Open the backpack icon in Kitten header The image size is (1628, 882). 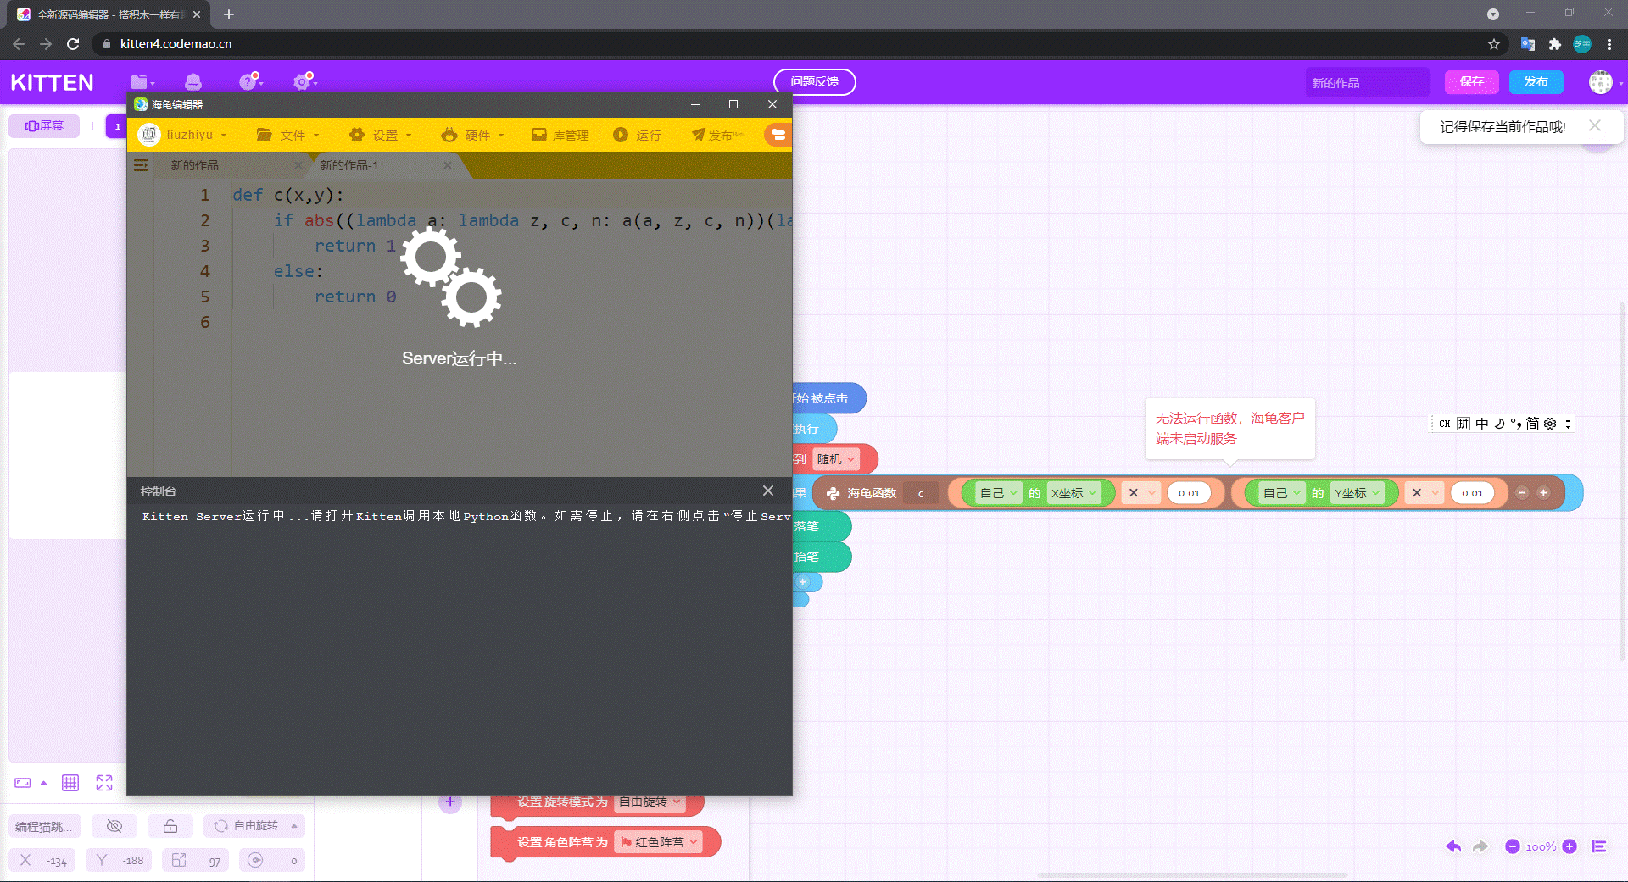coord(193,82)
